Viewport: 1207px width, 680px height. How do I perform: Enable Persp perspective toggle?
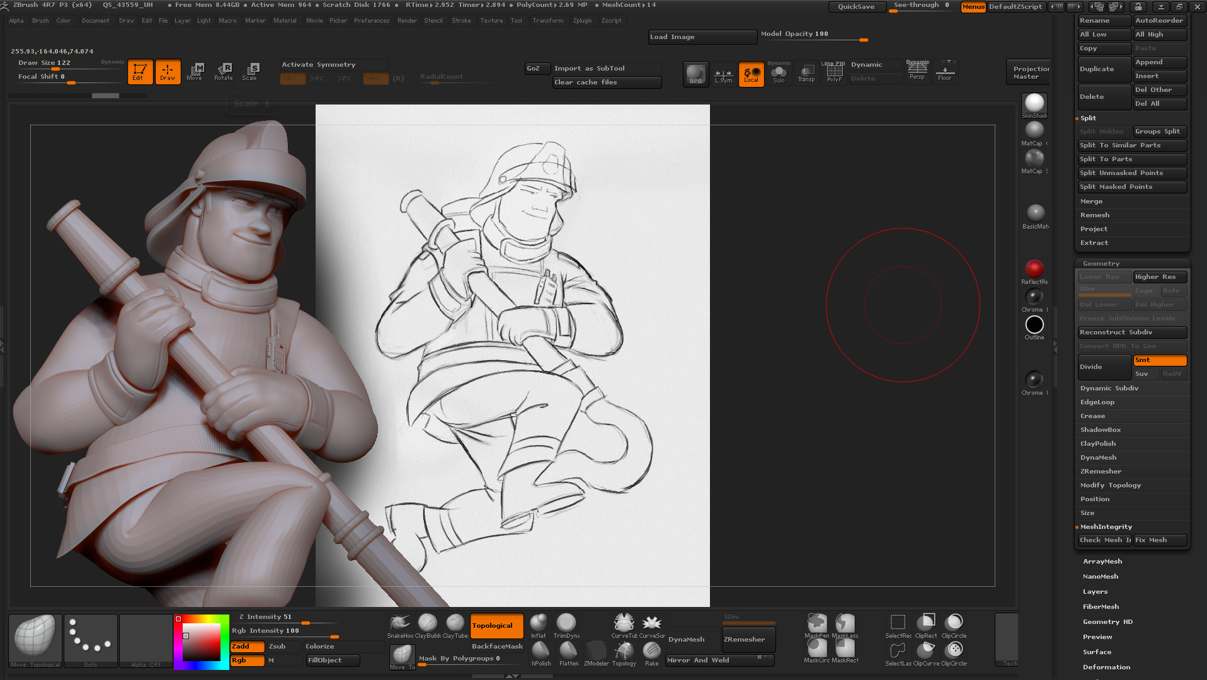pos(917,71)
